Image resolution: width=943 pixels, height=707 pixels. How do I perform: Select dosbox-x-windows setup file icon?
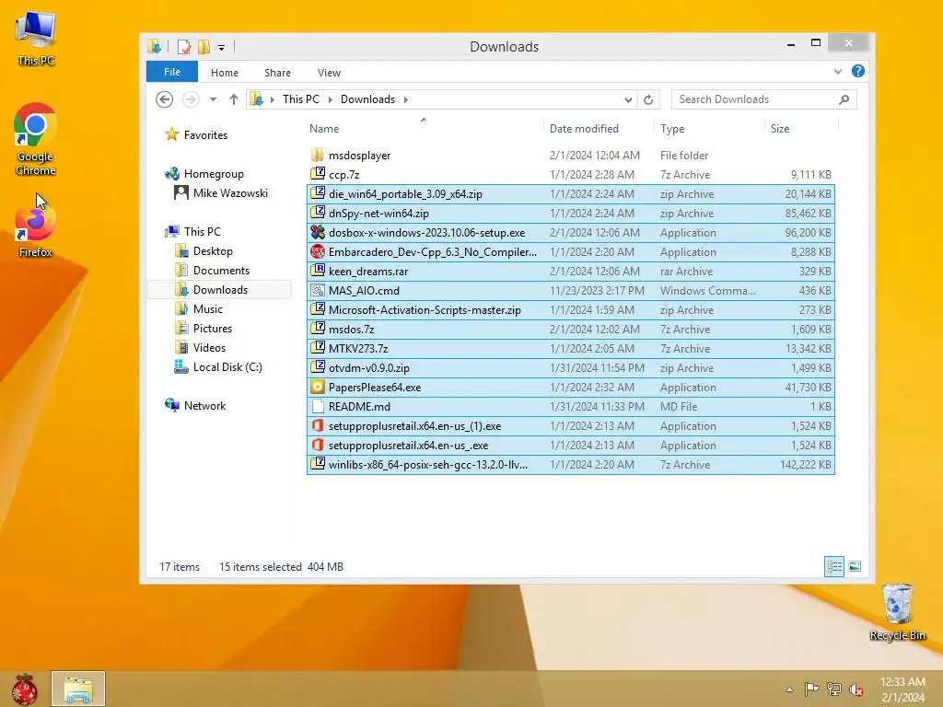tap(318, 233)
